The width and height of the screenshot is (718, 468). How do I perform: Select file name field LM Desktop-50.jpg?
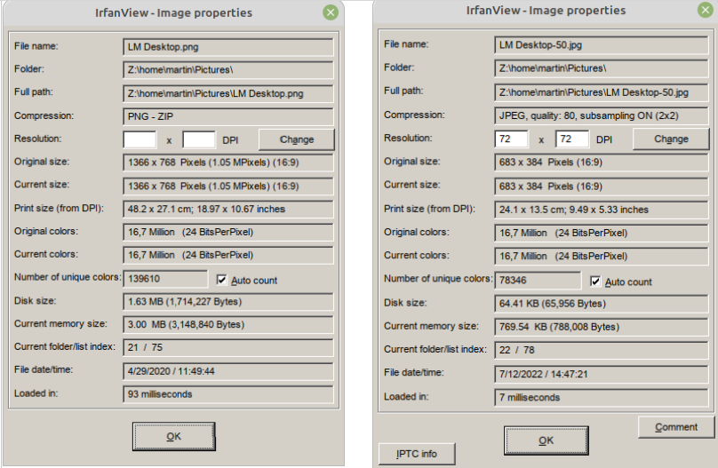[x=602, y=44]
